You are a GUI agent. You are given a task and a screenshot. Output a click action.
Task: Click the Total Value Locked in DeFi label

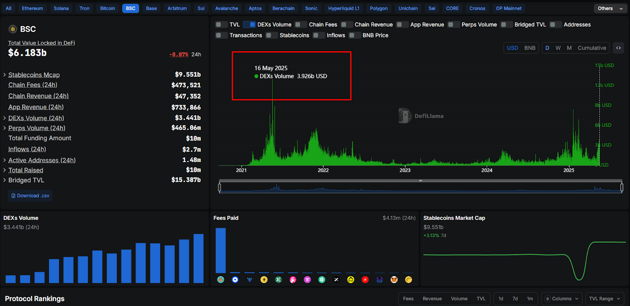(41, 43)
